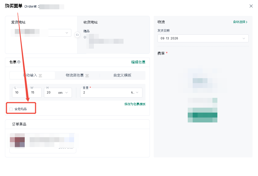Open the weight unit dropdown
Viewport: 258px width, 176px height.
coord(135,93)
